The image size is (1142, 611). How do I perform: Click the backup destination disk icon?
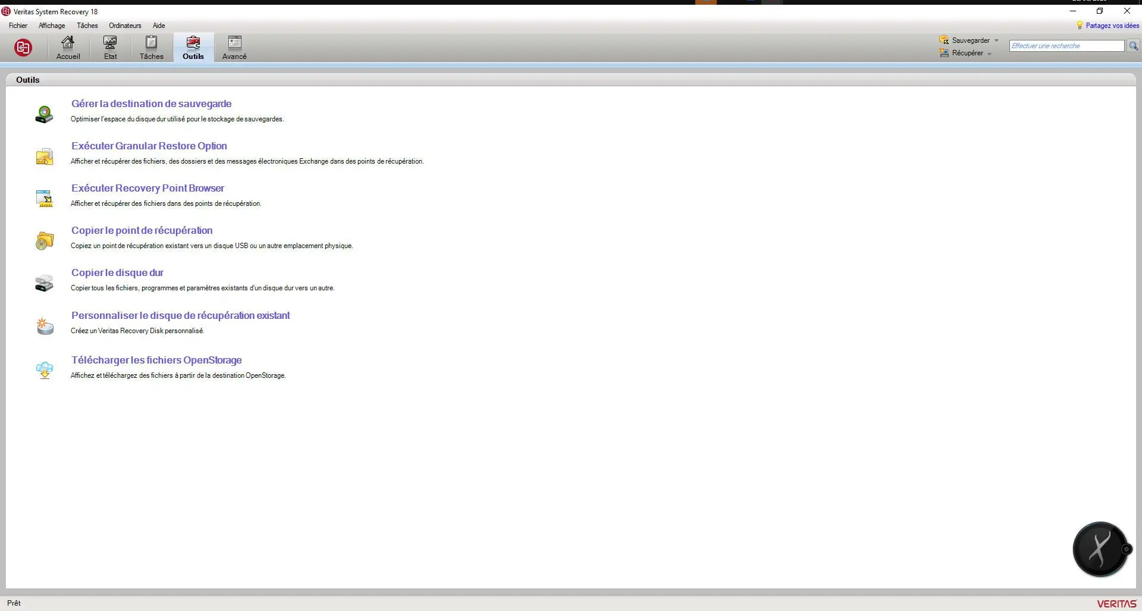point(45,114)
